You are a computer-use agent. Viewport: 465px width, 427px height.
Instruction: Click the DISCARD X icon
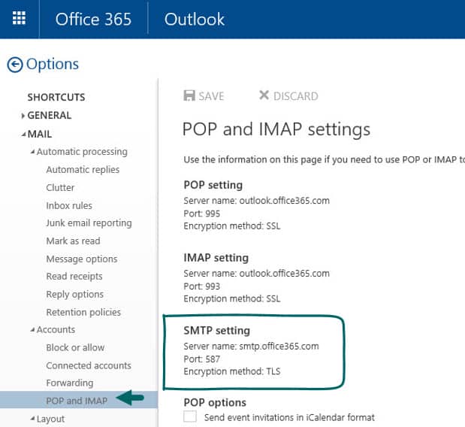coord(264,95)
